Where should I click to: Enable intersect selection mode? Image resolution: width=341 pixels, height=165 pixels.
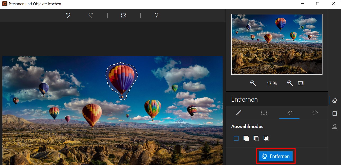pyautogui.click(x=266, y=138)
